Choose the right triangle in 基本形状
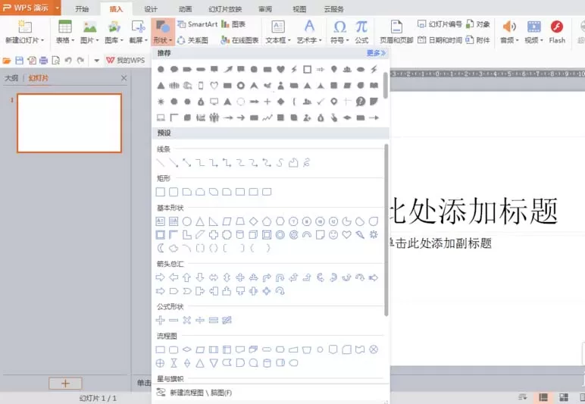The width and height of the screenshot is (585, 404). tap(214, 221)
